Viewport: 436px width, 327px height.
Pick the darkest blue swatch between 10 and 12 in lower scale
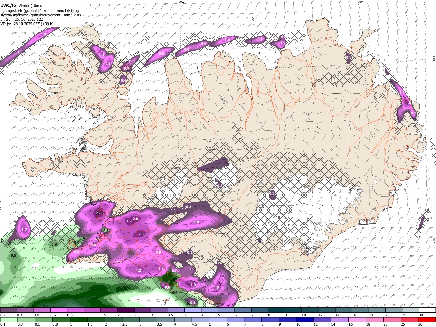(x=305, y=320)
